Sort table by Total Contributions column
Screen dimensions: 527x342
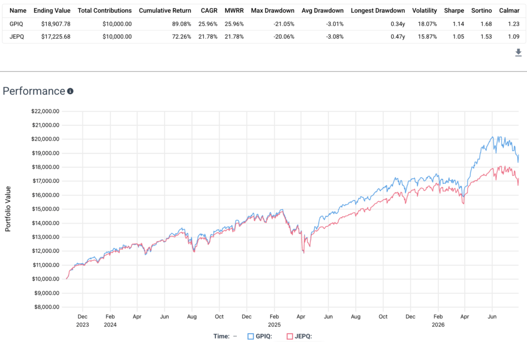coord(104,10)
